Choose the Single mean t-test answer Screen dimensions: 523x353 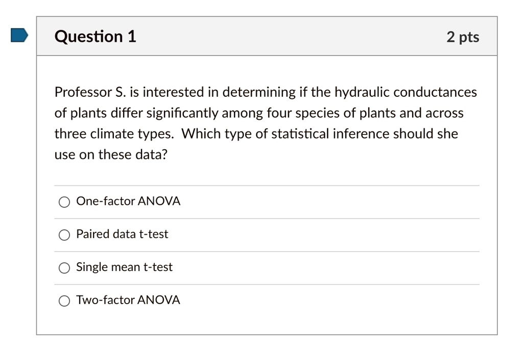pos(64,267)
